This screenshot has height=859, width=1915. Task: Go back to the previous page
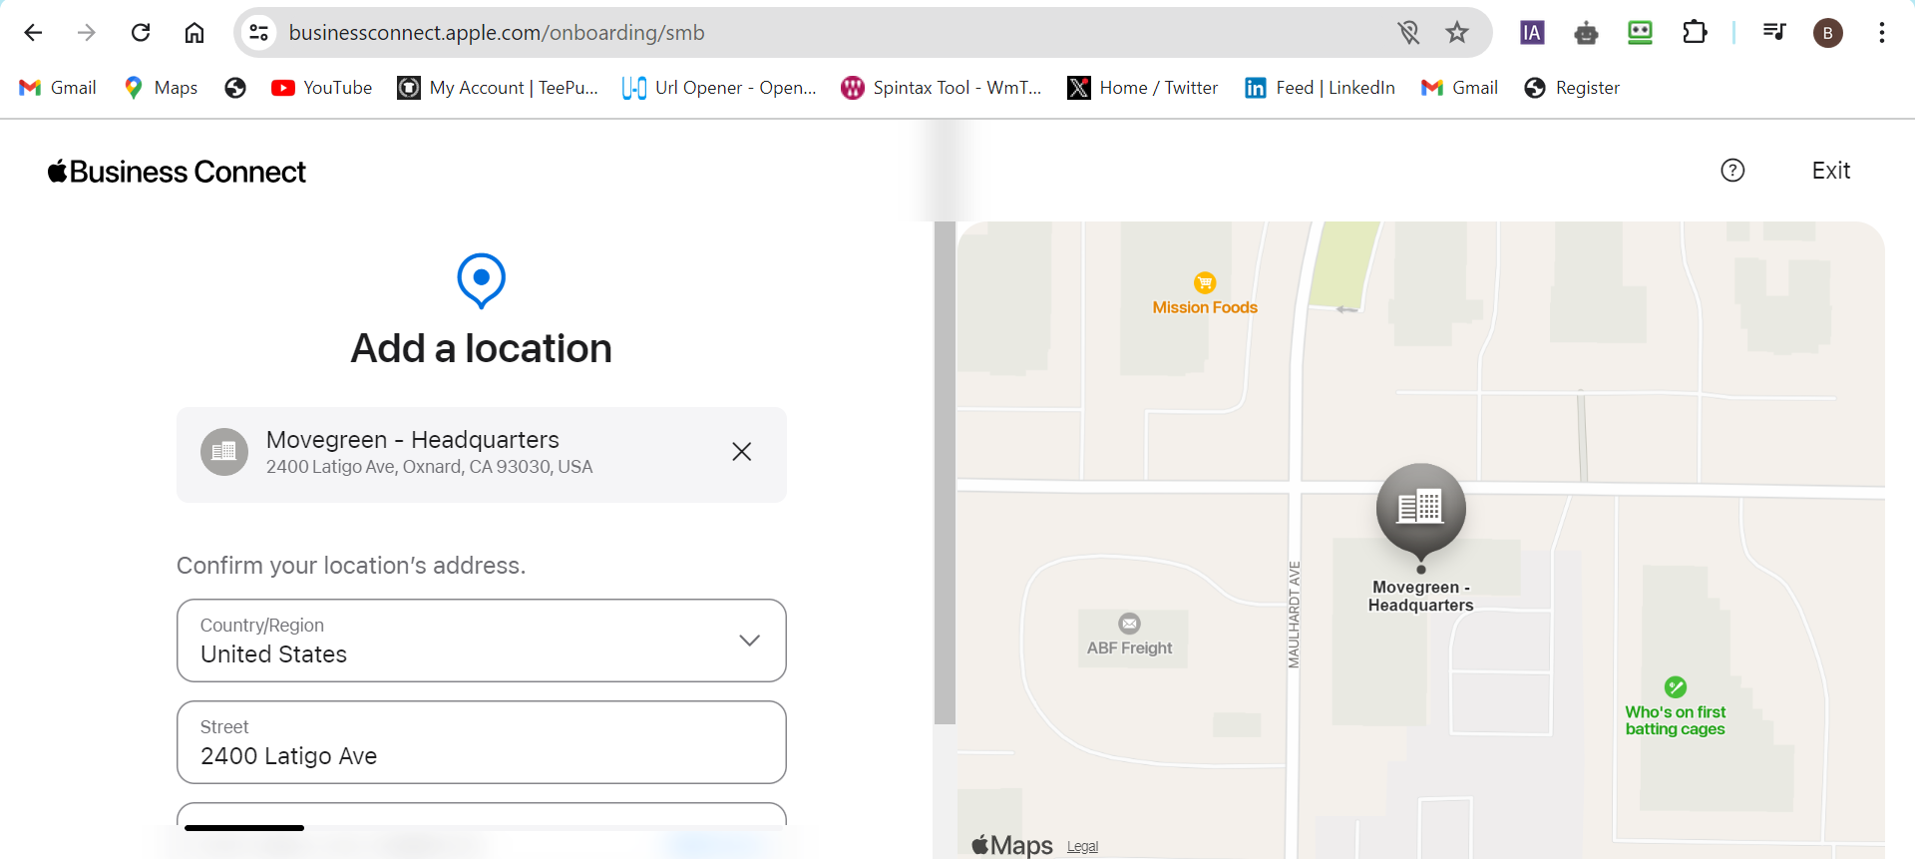tap(33, 33)
